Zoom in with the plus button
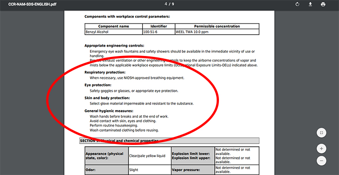Image resolution: width=339 pixels, height=175 pixels. [x=322, y=149]
